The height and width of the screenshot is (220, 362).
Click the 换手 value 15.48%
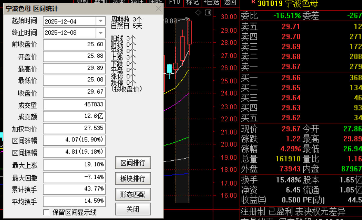coord(288,180)
